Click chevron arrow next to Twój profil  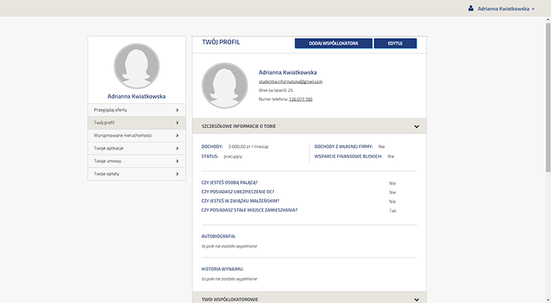(x=177, y=123)
